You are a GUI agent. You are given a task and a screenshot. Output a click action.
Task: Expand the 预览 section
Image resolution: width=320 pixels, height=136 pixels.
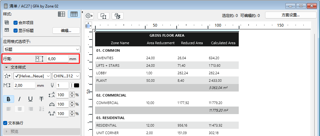click(6, 132)
